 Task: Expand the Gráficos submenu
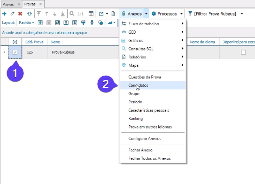153,40
